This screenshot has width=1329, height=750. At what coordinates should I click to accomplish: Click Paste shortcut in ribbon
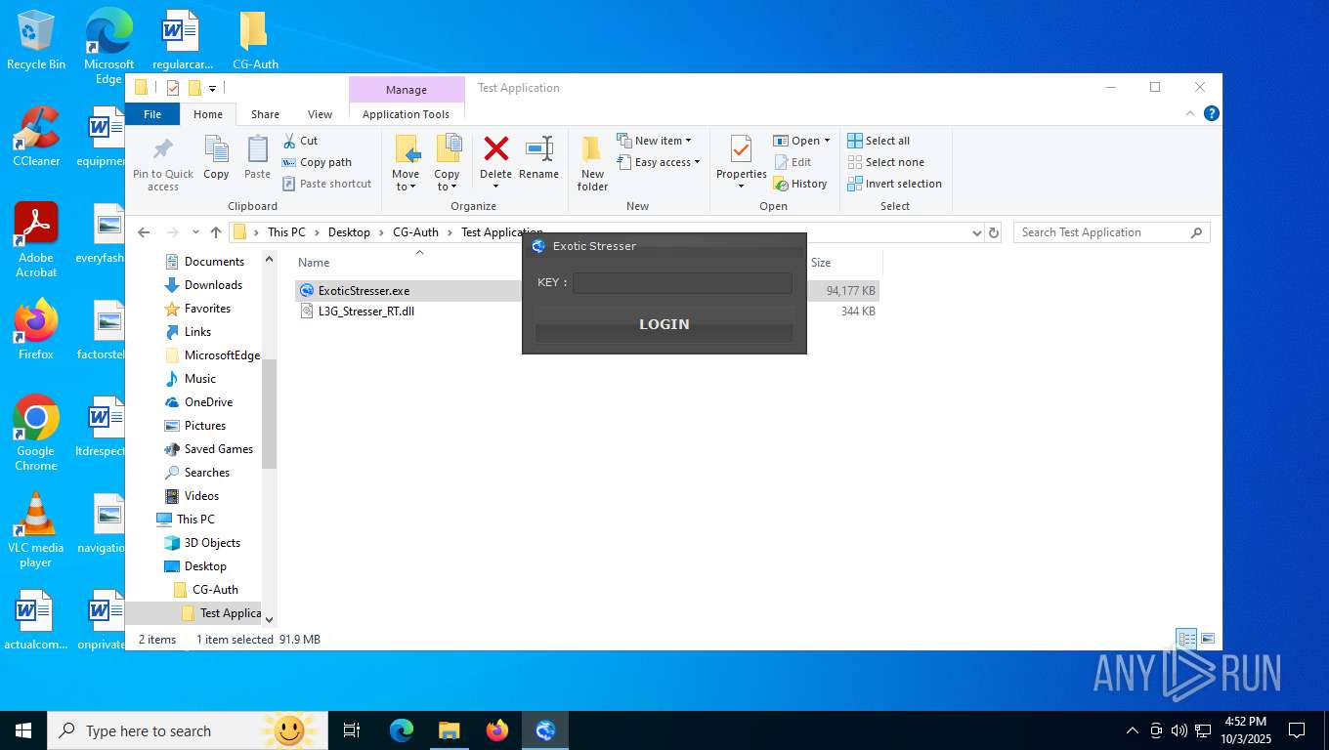click(x=326, y=184)
